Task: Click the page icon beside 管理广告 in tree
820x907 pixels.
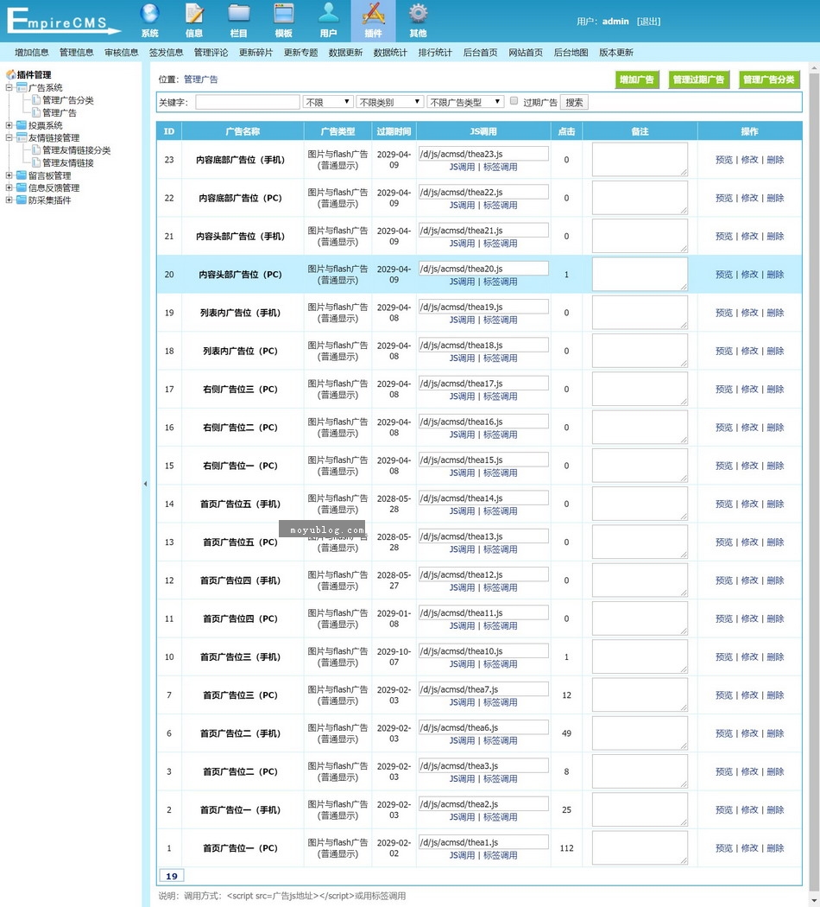Action: coord(36,112)
